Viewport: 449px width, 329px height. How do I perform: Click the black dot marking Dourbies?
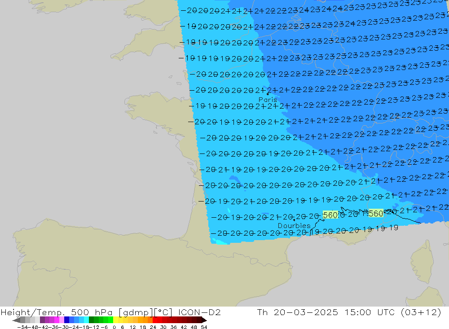(x=294, y=220)
